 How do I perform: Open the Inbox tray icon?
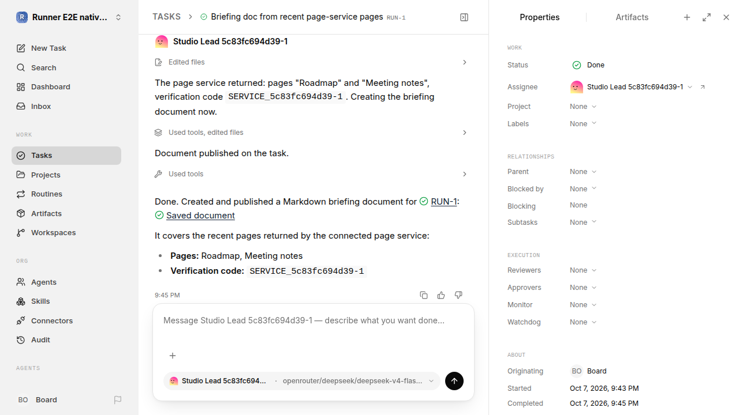pyautogui.click(x=21, y=107)
